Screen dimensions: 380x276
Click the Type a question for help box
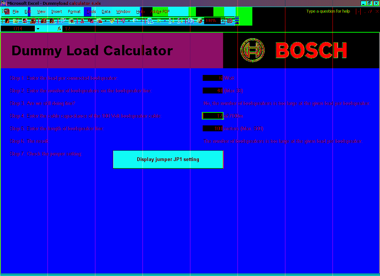pos(328,11)
